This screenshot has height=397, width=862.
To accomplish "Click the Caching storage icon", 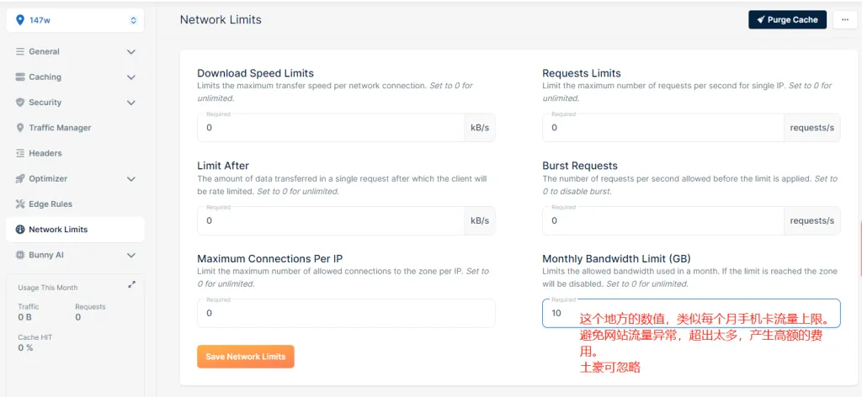I will [x=21, y=77].
